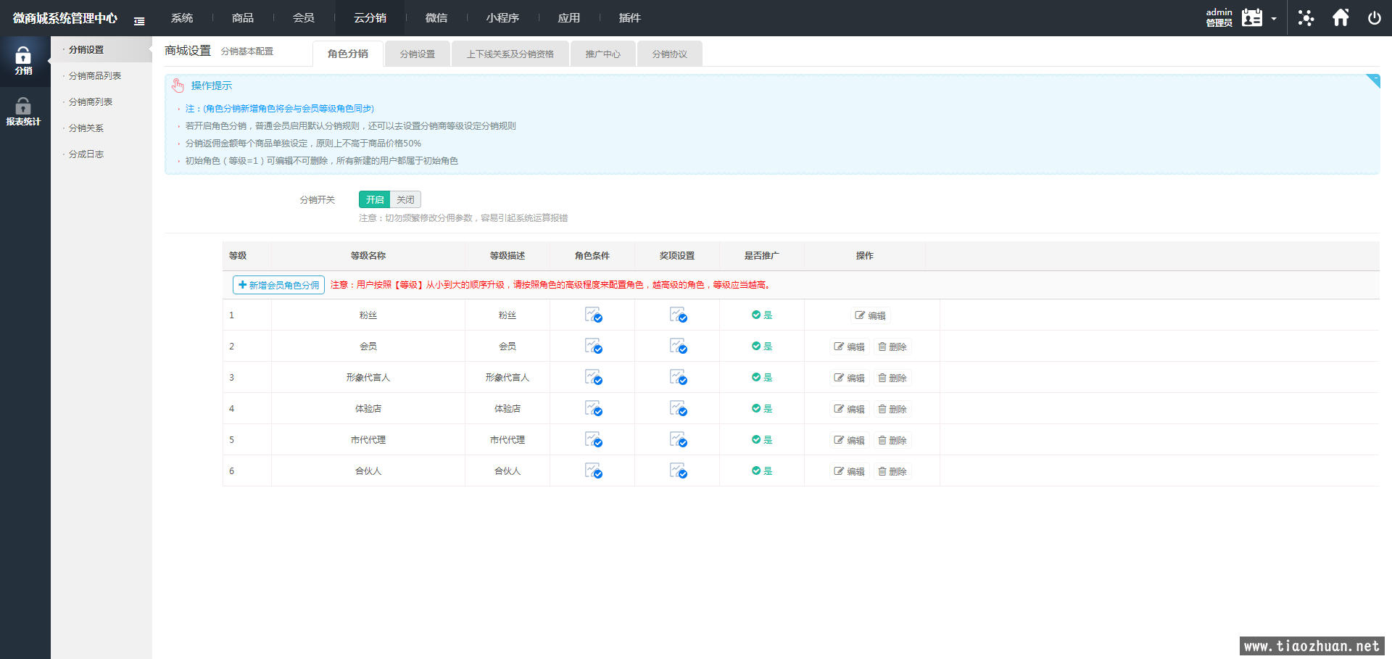The width and height of the screenshot is (1392, 659).
Task: Toggle 是否推广 for the 粉丝 row
Action: [761, 315]
